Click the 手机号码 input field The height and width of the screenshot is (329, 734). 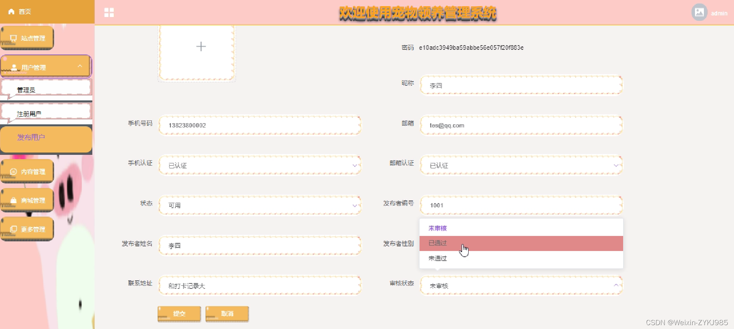[x=260, y=125]
